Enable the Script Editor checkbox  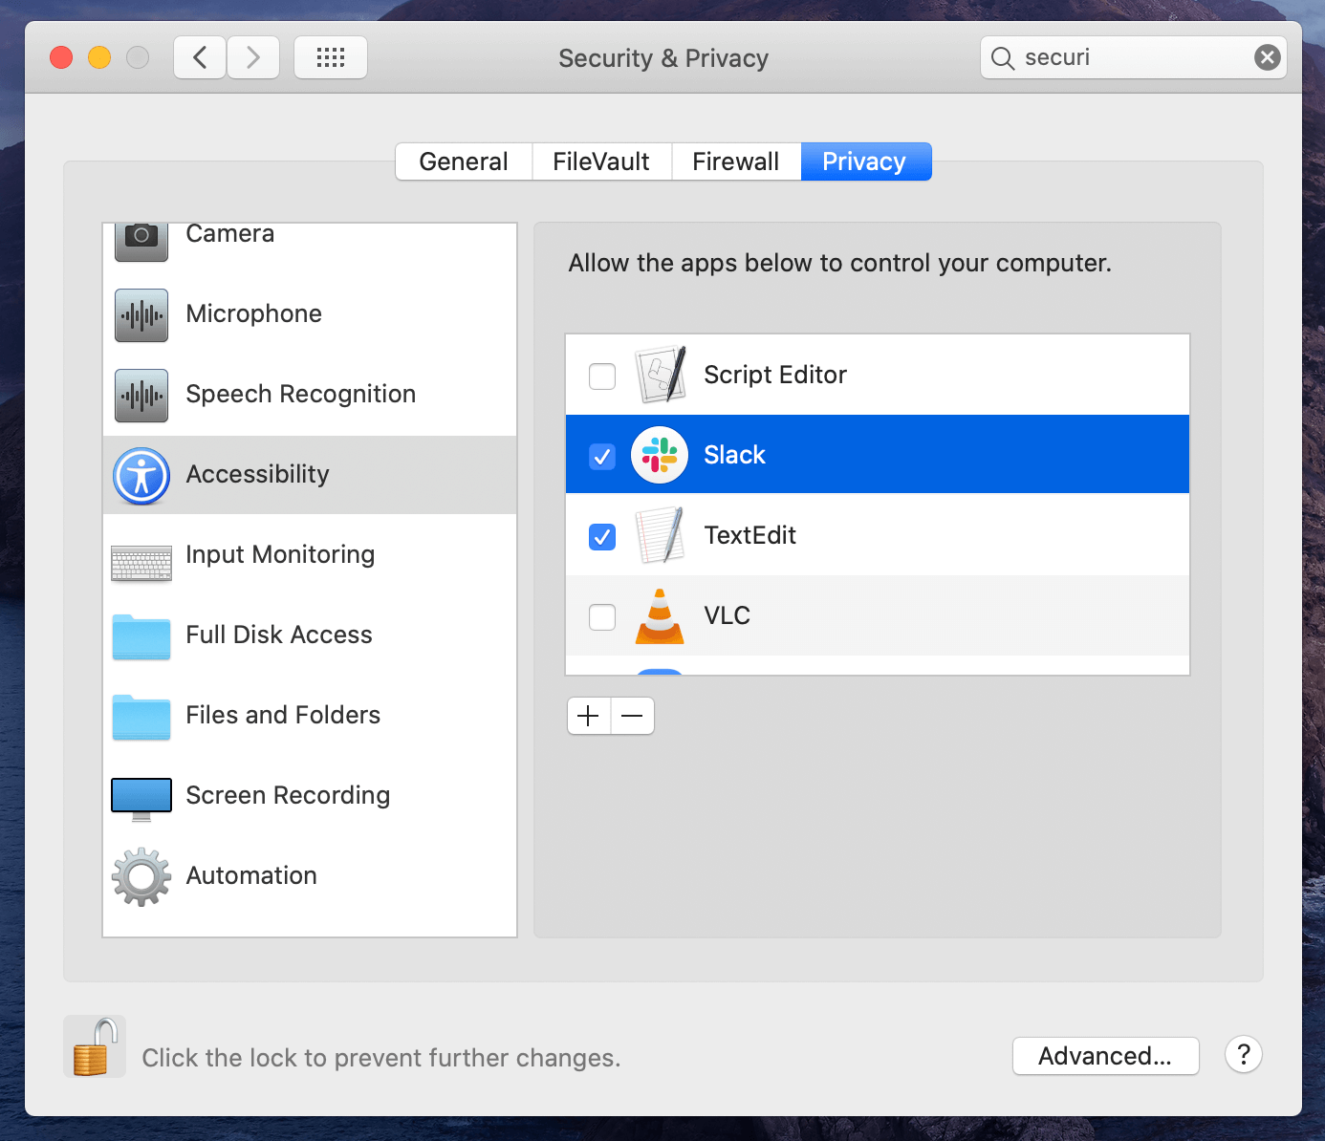click(x=602, y=377)
